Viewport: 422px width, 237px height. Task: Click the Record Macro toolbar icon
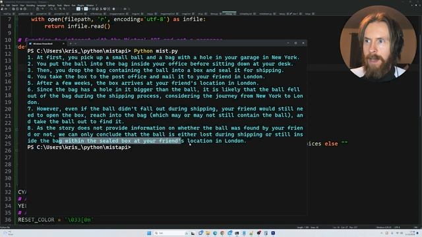[x=113, y=9]
